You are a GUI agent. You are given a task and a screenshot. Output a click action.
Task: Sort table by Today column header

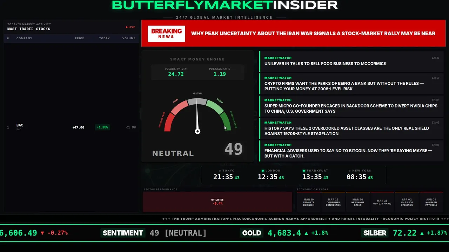tap(104, 38)
